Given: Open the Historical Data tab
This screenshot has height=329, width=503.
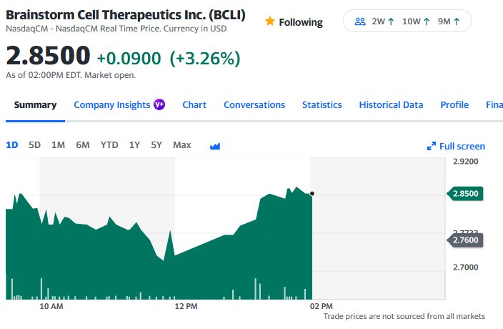Looking at the screenshot, I should (x=391, y=105).
